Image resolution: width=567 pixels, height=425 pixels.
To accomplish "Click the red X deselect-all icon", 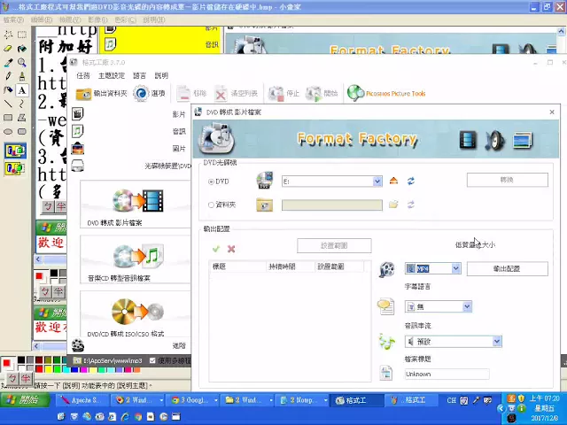I will coord(231,249).
